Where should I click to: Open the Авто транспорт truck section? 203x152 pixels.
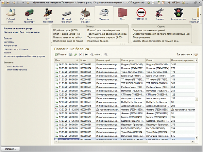[29, 16]
